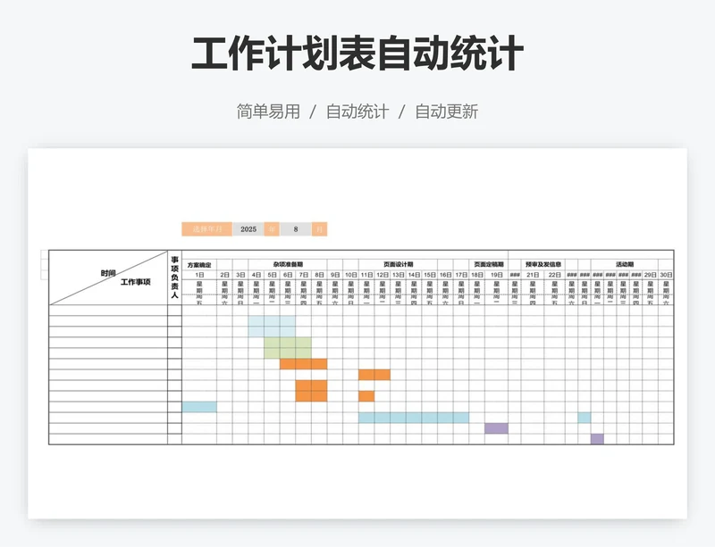
Task: Click the 页面设计期 phase header
Action: point(398,264)
